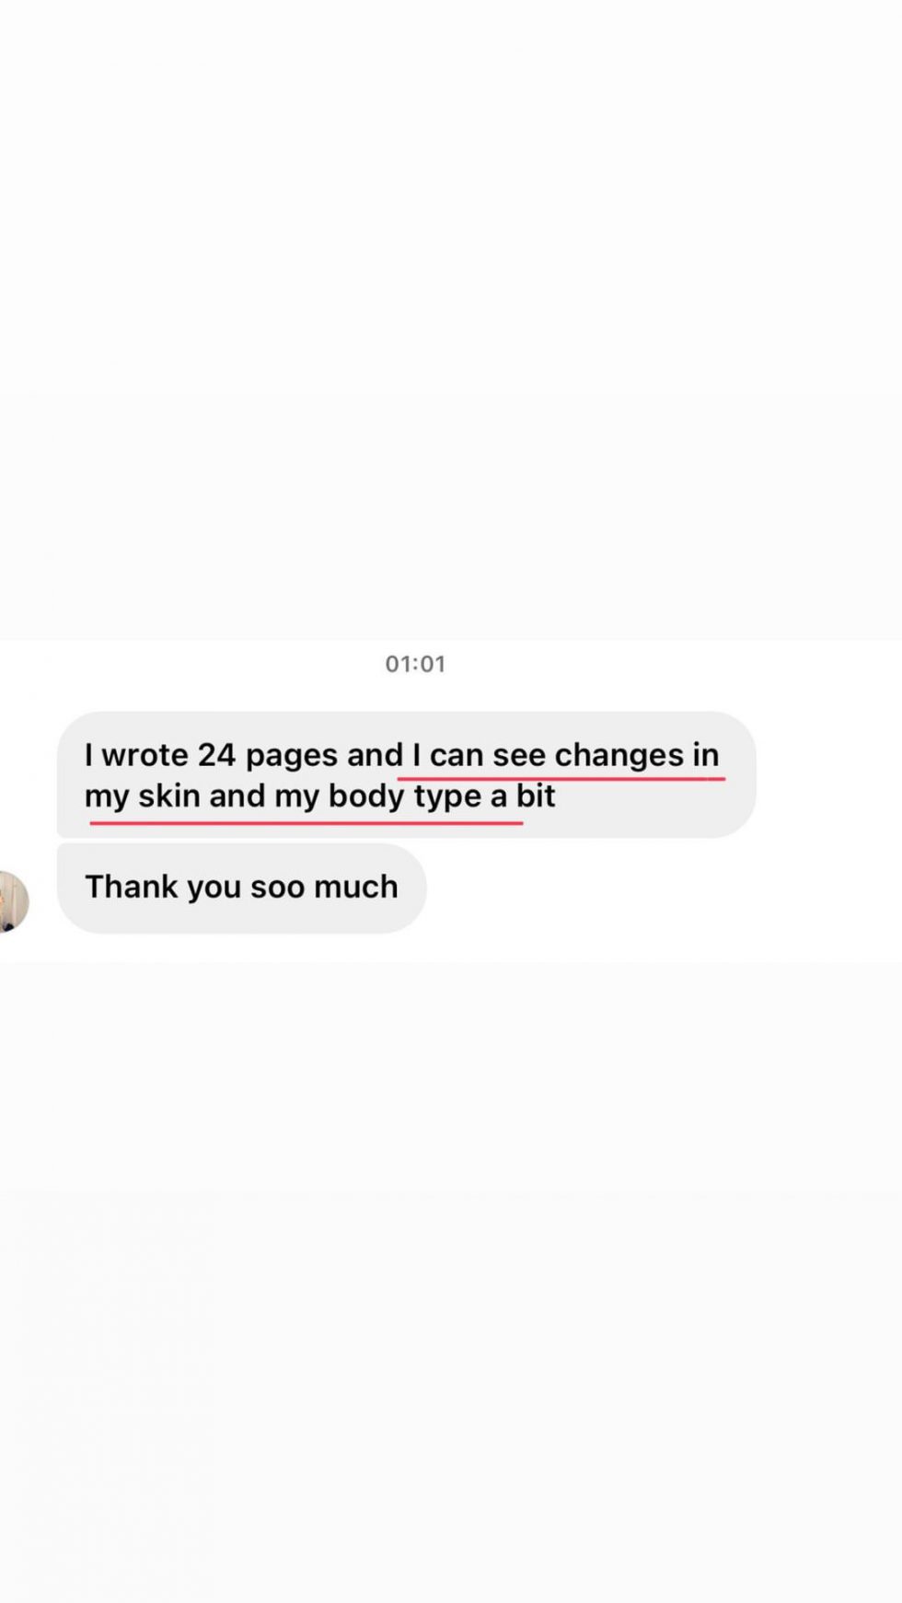
Task: Click the word "see" in first message
Action: pos(519,756)
